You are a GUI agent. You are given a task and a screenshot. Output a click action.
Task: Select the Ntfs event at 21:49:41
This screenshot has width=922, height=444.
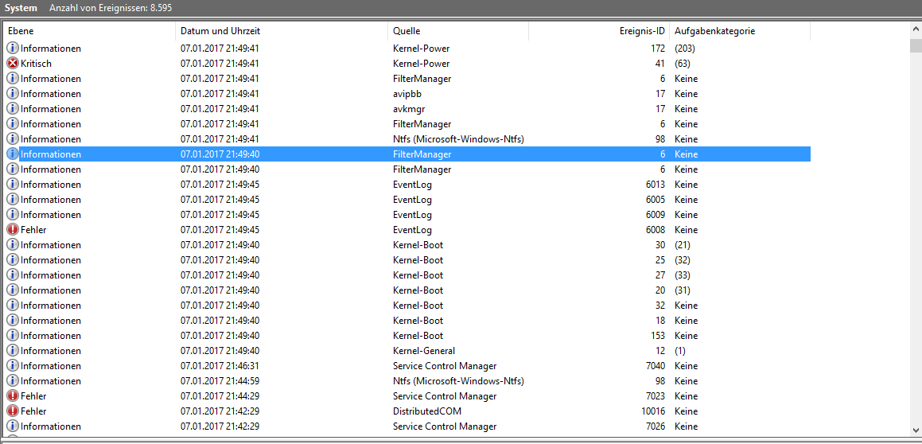point(407,139)
